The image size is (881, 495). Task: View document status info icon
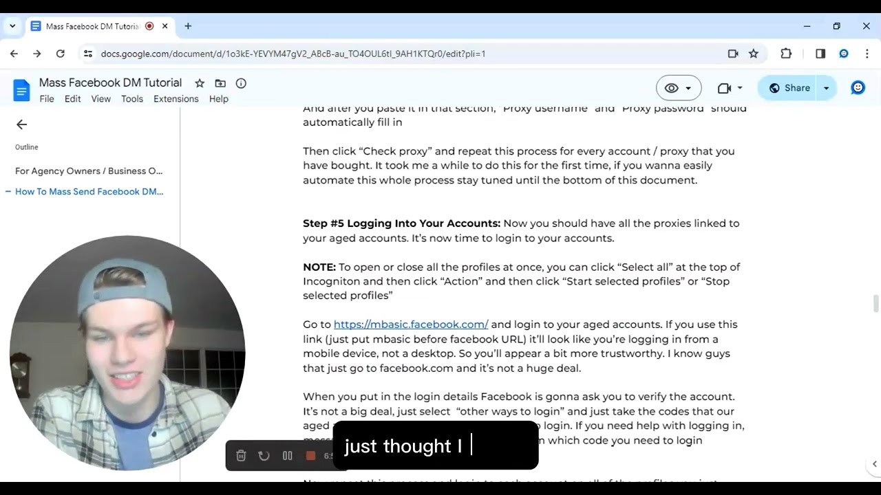point(241,83)
